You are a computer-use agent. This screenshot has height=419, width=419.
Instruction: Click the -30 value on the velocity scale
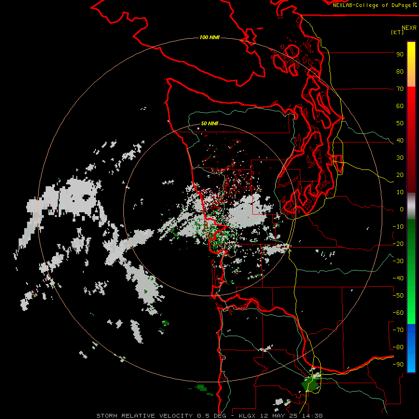pos(398,261)
